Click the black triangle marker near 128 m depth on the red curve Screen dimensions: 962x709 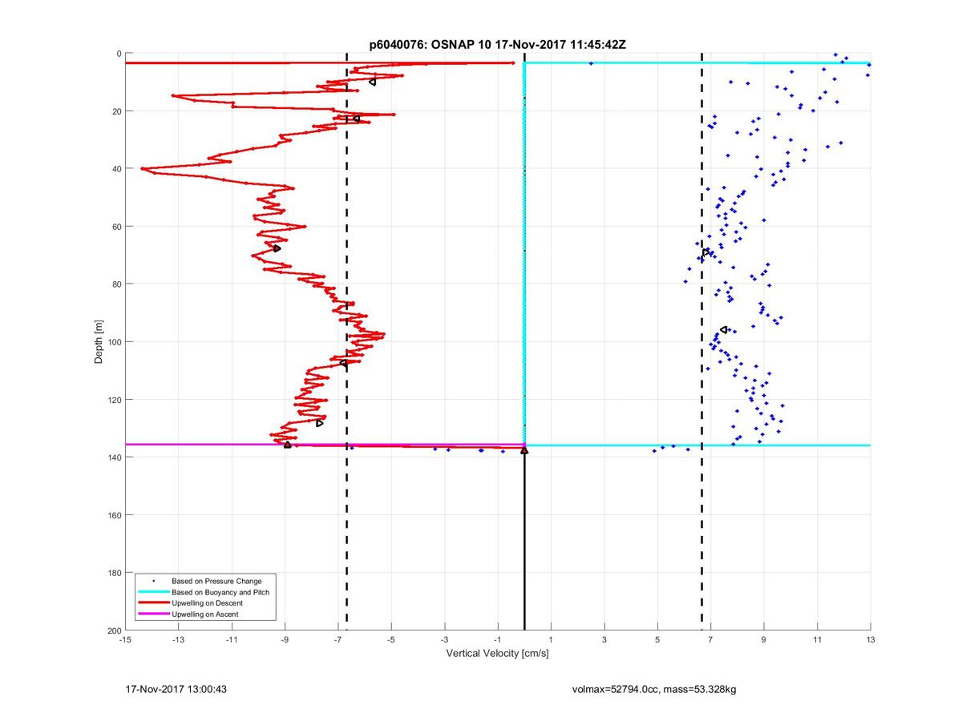pyautogui.click(x=319, y=423)
